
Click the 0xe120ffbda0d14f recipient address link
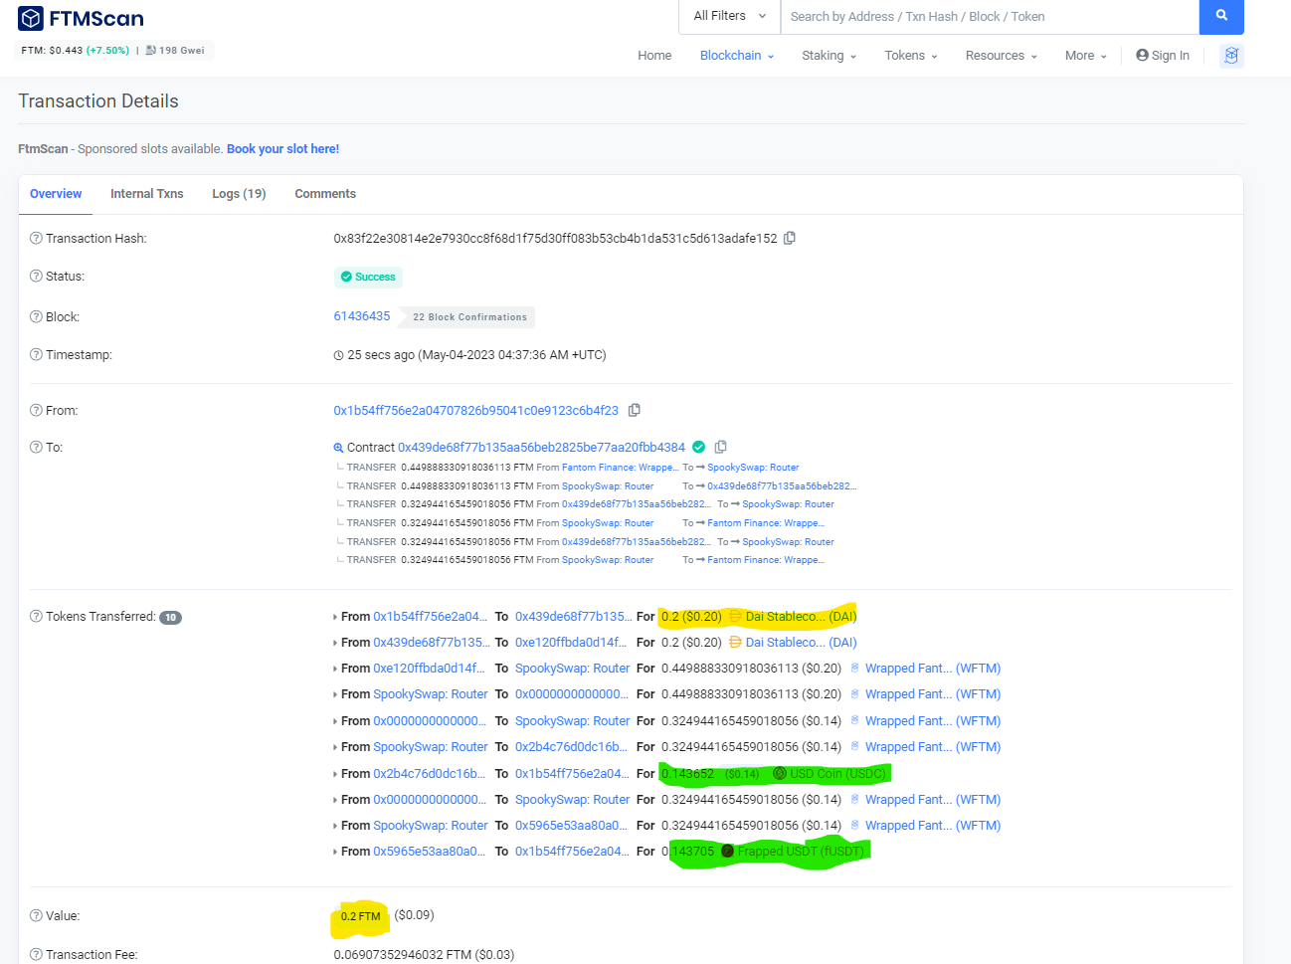pyautogui.click(x=571, y=642)
